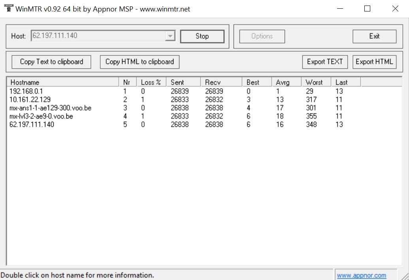Click Worst value 355 for mx-lvl3 hop
Screen dimensions: 409x280
coord(311,116)
